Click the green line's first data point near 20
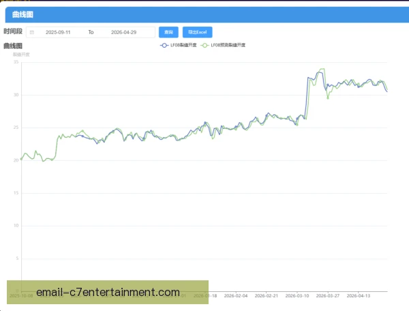Image resolution: width=409 pixels, height=311 pixels. pos(21,159)
